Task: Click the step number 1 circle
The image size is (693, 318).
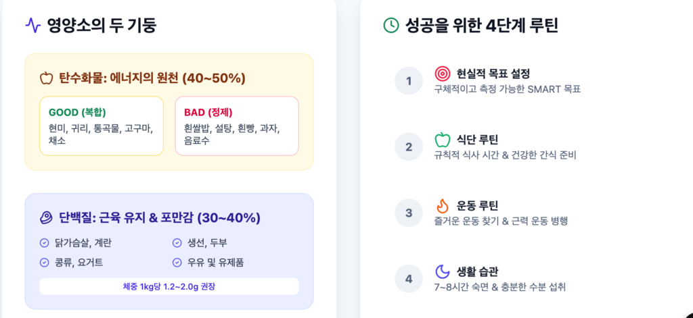Action: point(408,81)
